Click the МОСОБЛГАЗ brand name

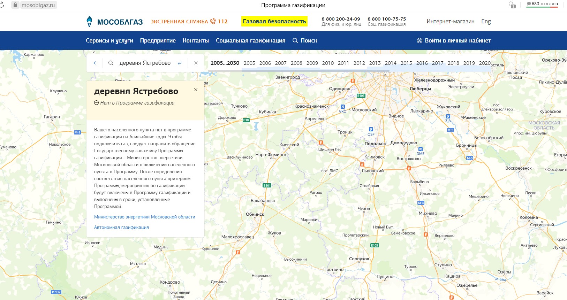click(x=120, y=22)
